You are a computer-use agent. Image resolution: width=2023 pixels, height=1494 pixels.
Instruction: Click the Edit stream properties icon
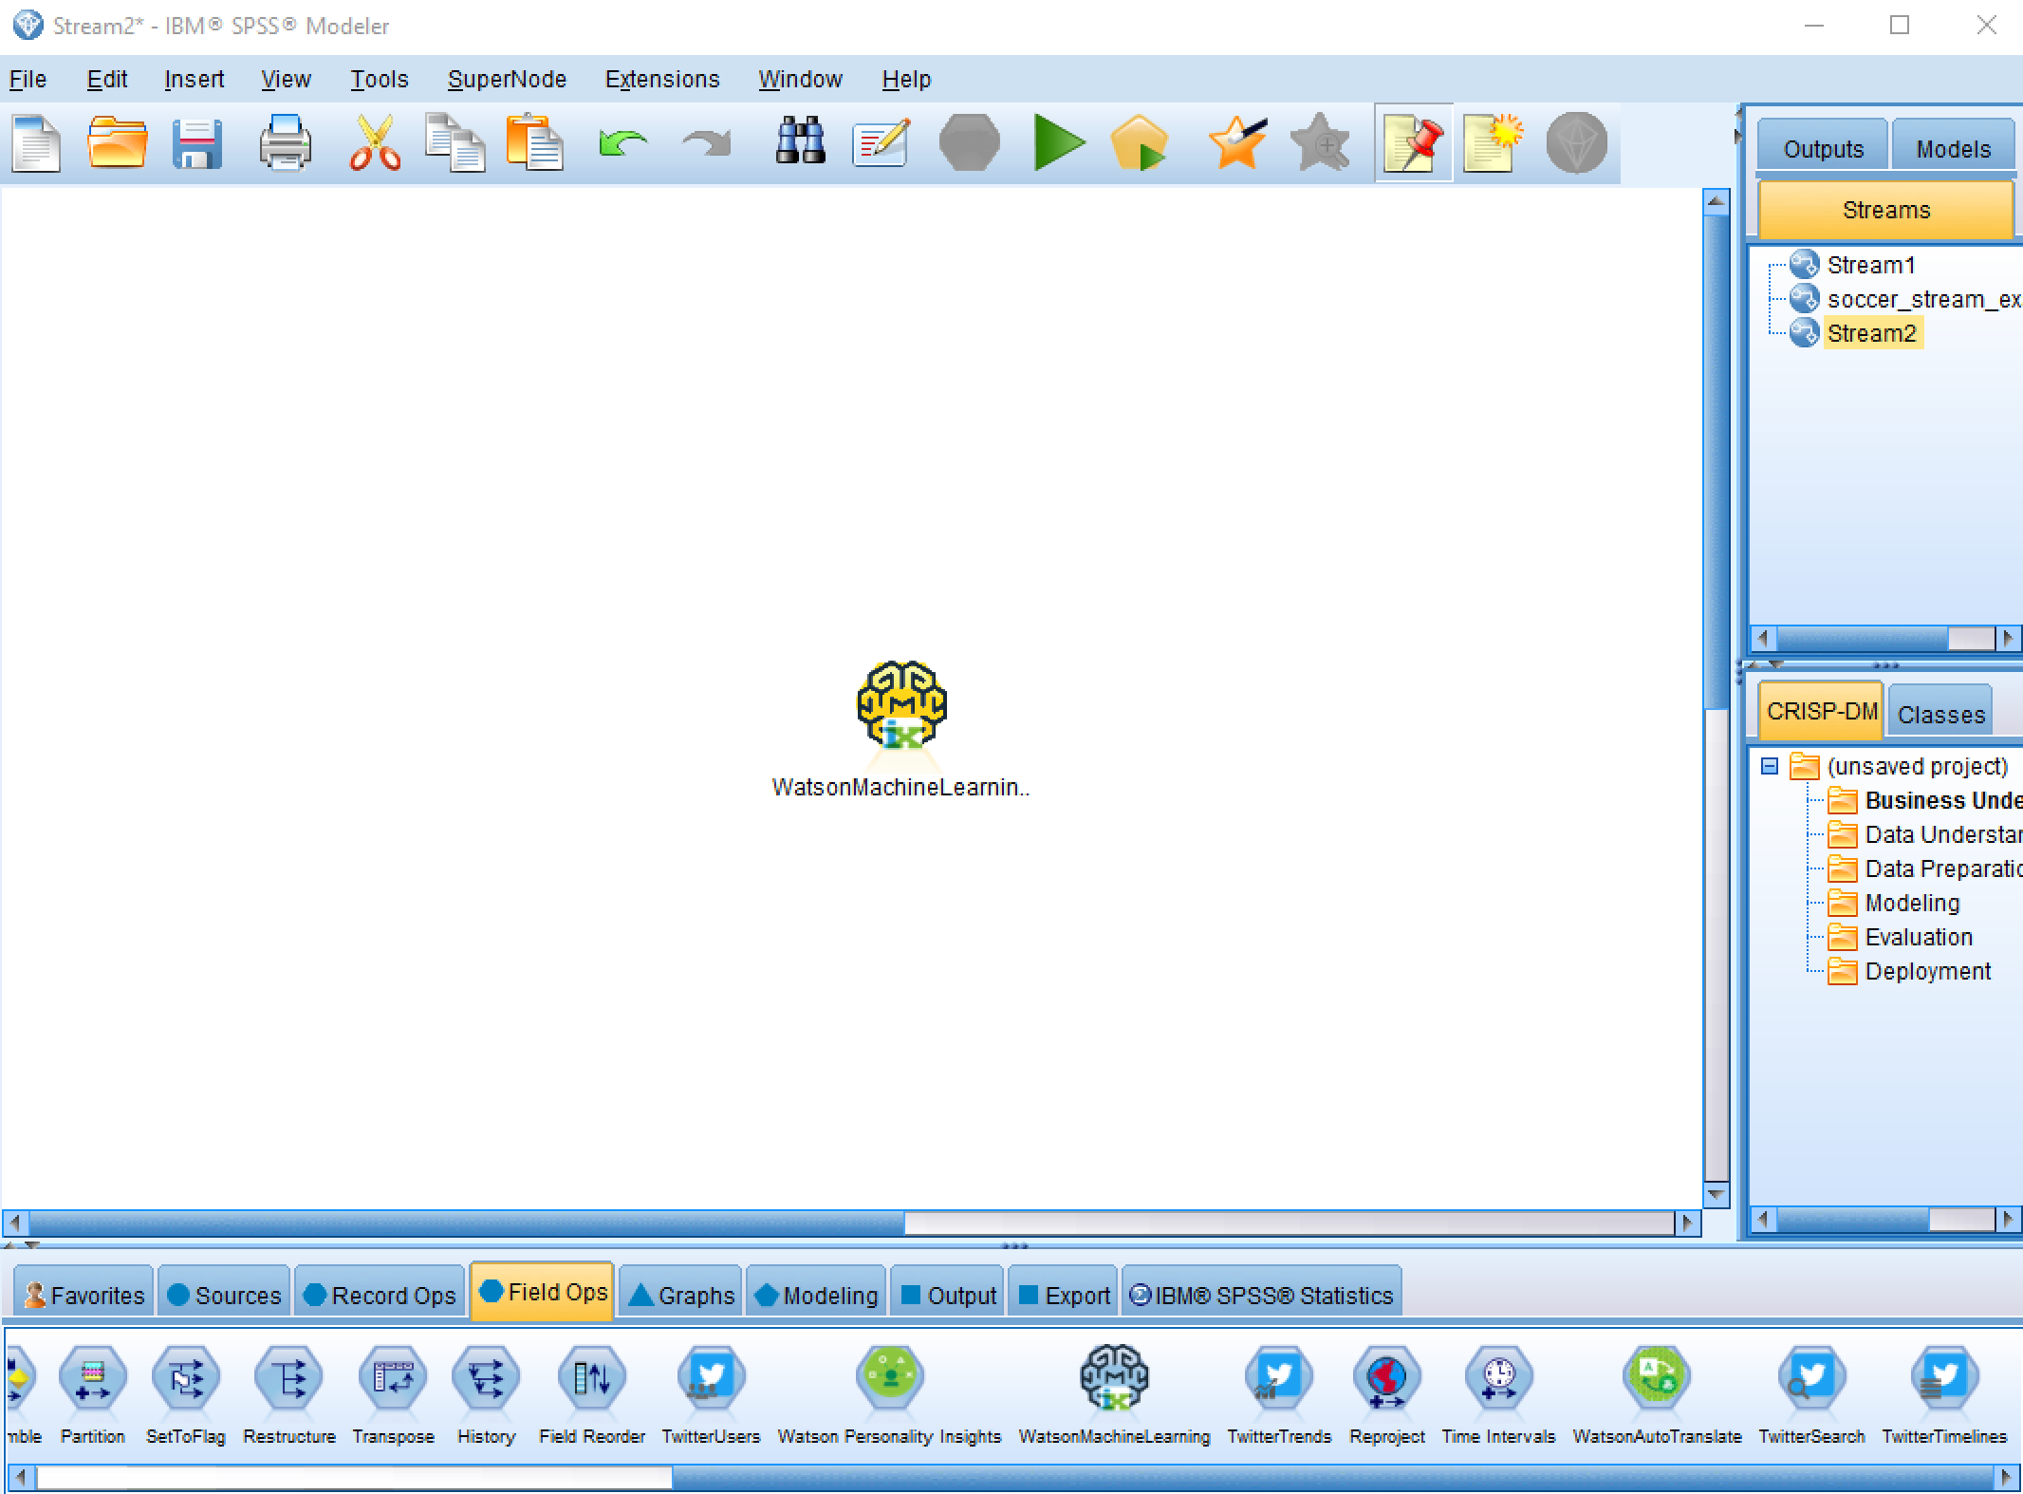[882, 143]
